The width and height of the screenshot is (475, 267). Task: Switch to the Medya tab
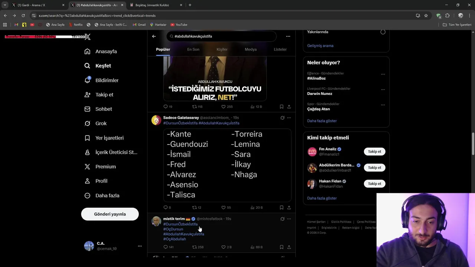251,49
